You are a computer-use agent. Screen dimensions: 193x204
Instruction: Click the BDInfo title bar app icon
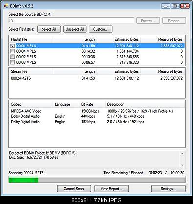coord(6,6)
